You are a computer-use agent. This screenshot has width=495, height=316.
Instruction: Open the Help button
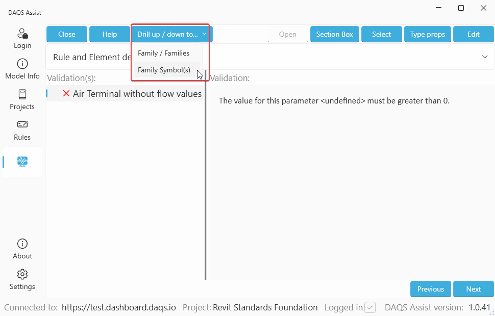[x=109, y=34]
